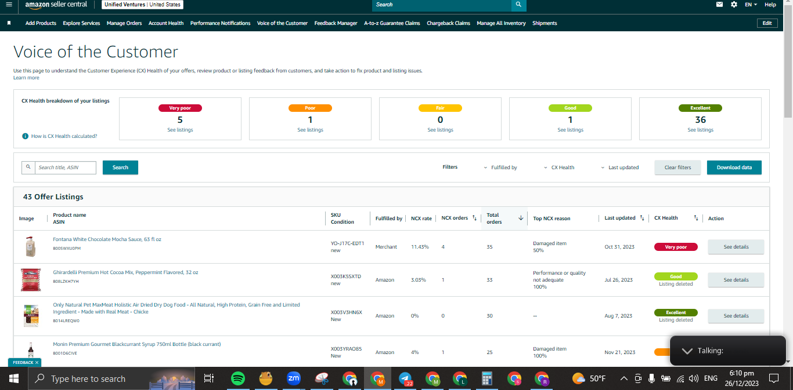The width and height of the screenshot is (793, 390).
Task: Click the bookmark flag icon beside Add Products
Action: pyautogui.click(x=9, y=23)
